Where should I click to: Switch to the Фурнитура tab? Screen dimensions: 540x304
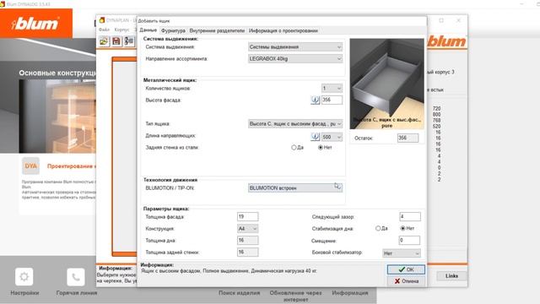point(173,30)
